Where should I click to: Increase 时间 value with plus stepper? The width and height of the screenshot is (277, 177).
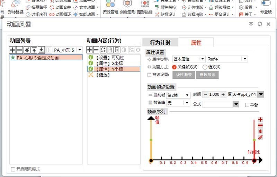pos(223,95)
